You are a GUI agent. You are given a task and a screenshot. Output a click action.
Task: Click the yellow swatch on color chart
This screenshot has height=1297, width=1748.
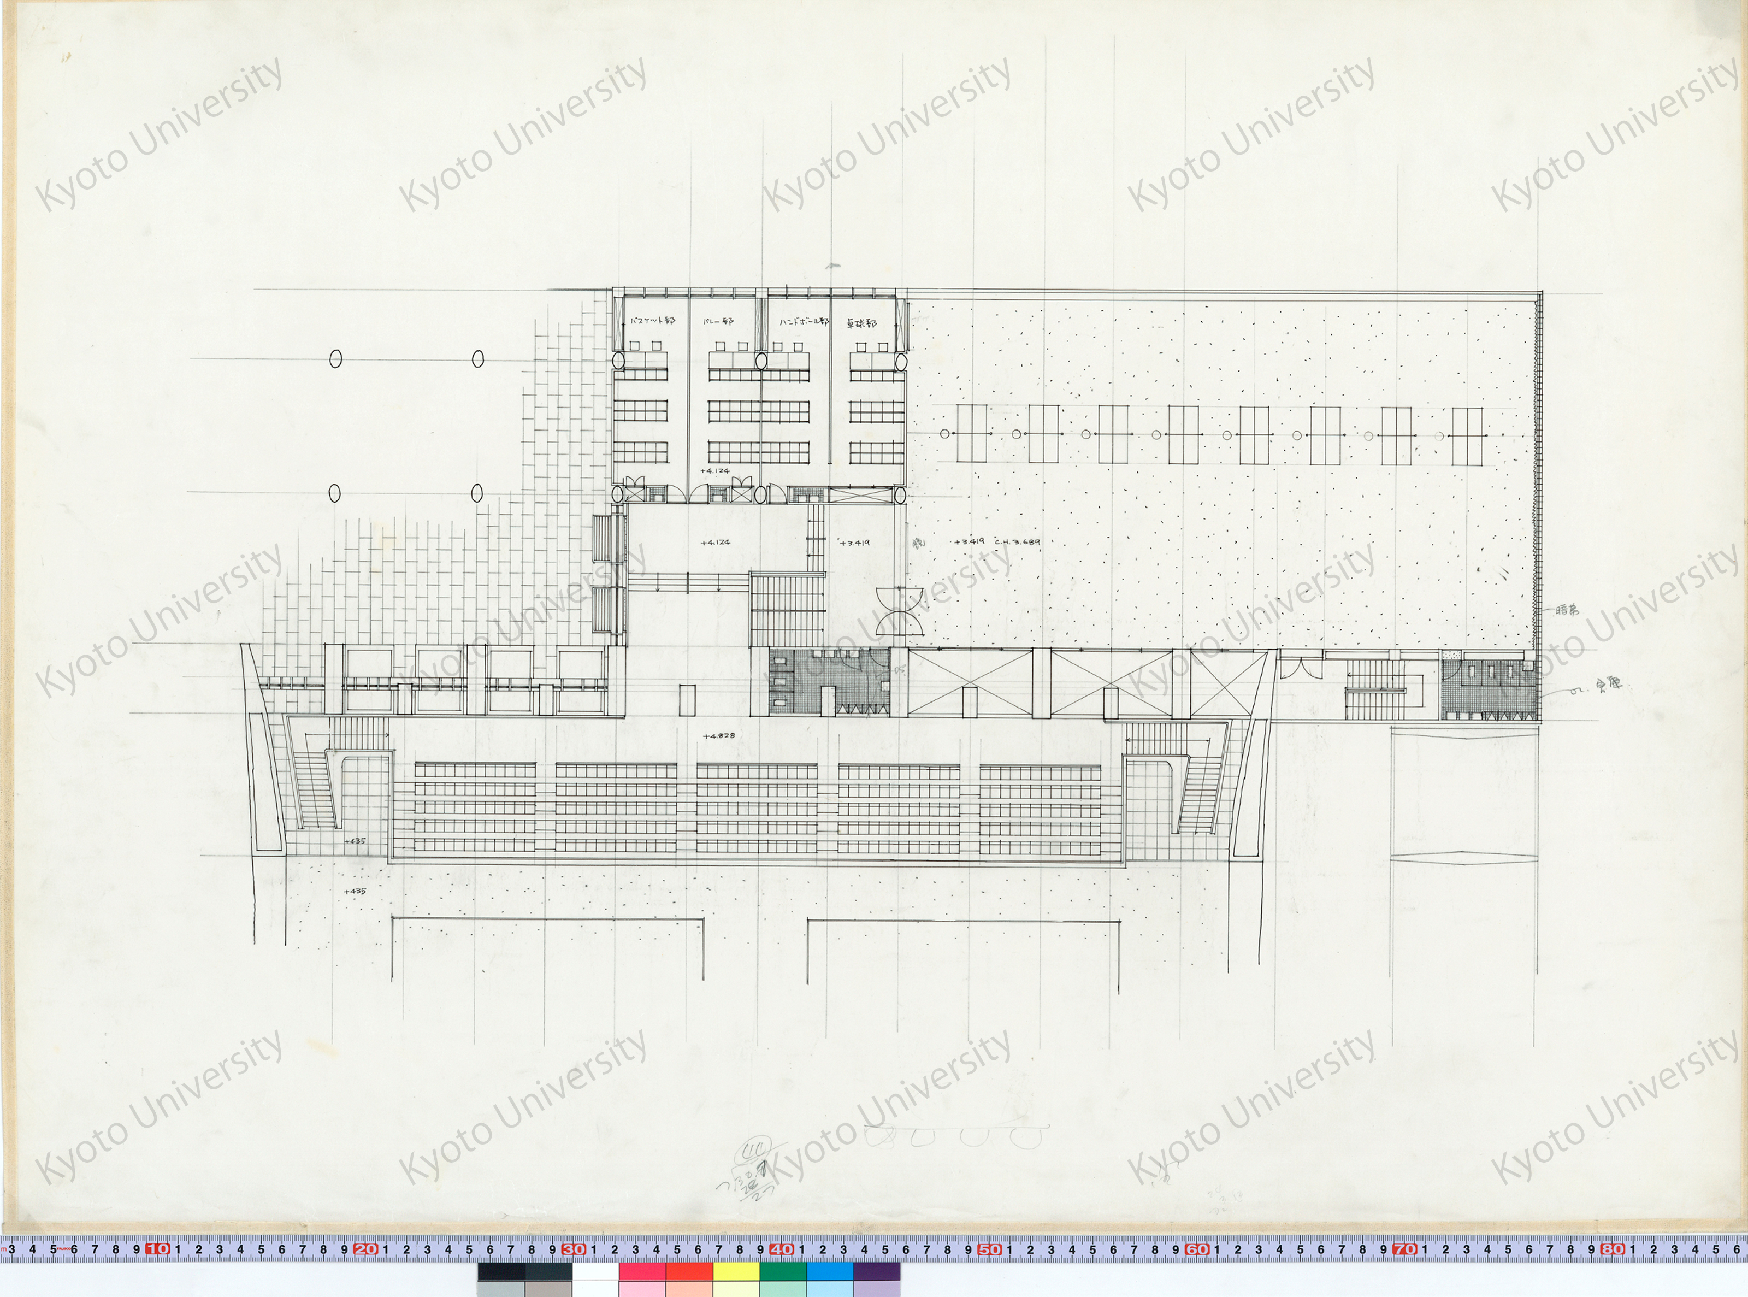coord(736,1271)
